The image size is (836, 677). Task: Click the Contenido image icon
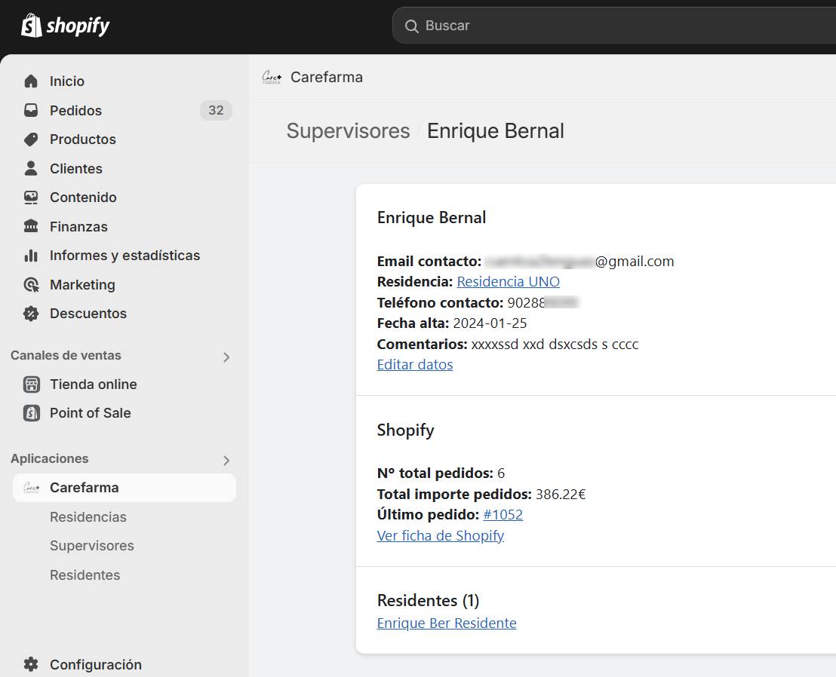pos(31,198)
